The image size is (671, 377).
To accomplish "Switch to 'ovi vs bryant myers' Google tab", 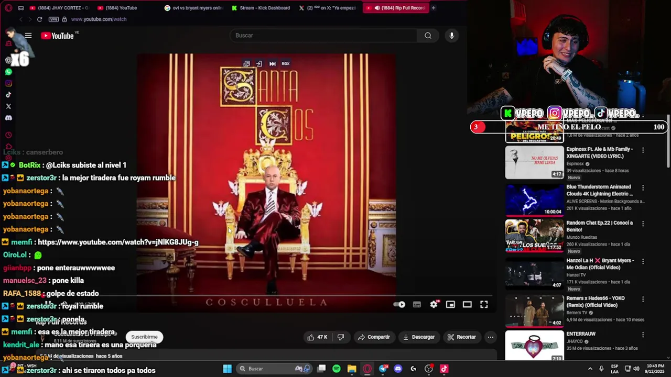I will (194, 8).
